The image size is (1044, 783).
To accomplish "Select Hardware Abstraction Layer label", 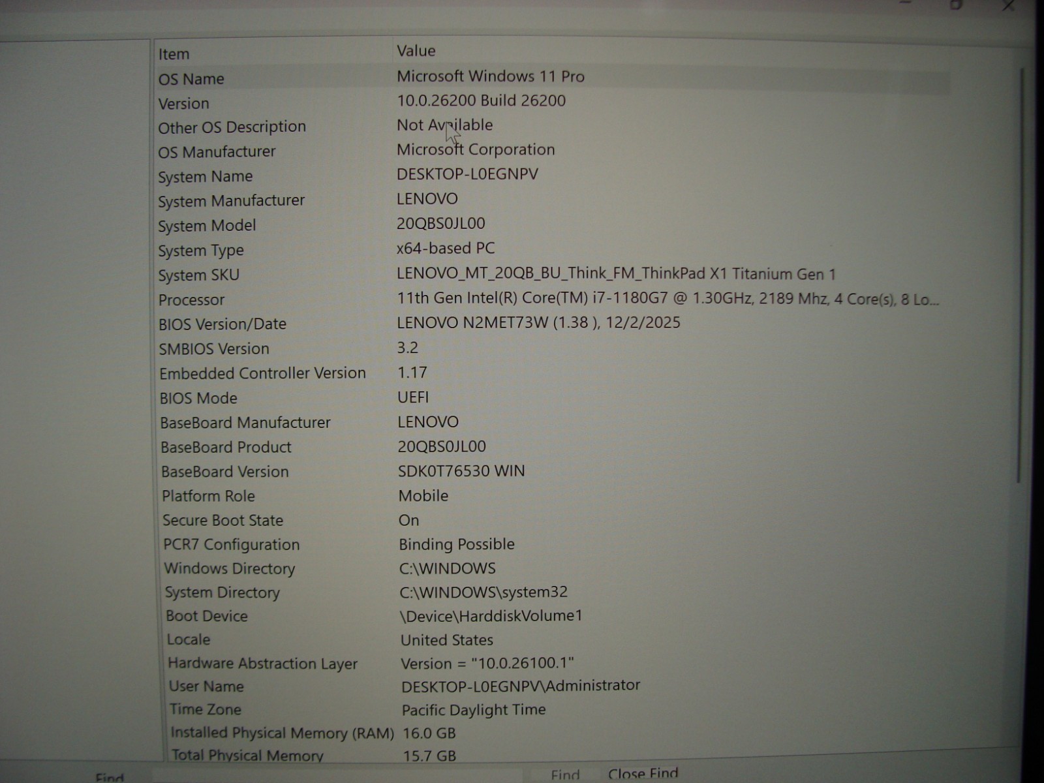I will point(263,664).
